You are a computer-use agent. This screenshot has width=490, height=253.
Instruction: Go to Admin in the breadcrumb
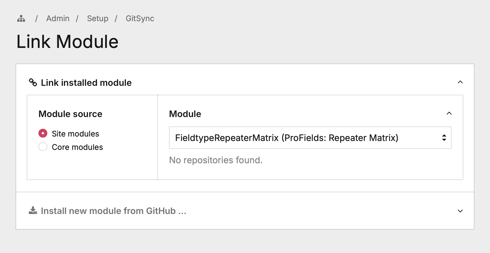tap(58, 19)
